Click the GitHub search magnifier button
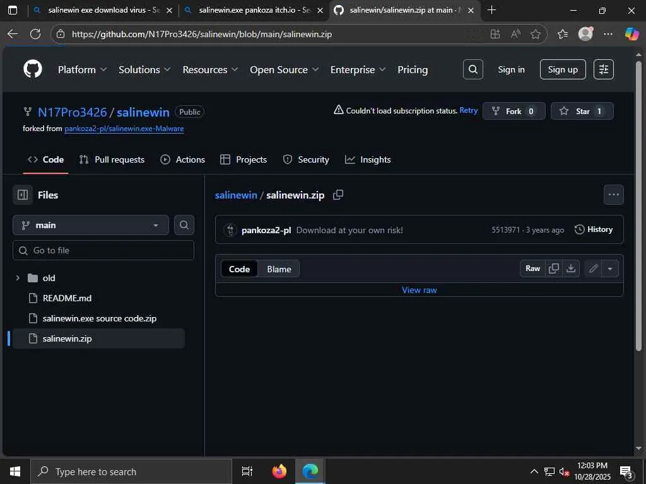Image resolution: width=646 pixels, height=484 pixels. 473,69
